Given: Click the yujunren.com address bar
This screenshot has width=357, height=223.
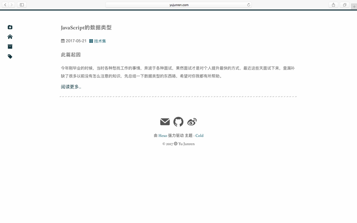Looking at the screenshot, I should 178,5.
